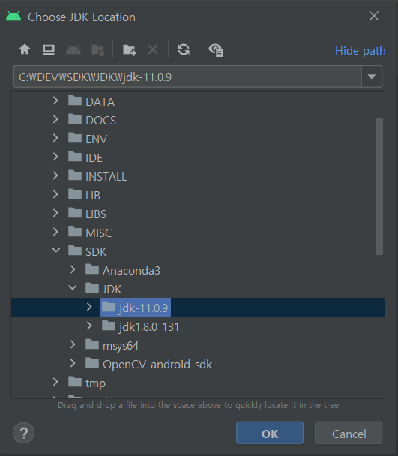Expand the INSTALL folder node
Image resolution: width=398 pixels, height=456 pixels.
55,175
